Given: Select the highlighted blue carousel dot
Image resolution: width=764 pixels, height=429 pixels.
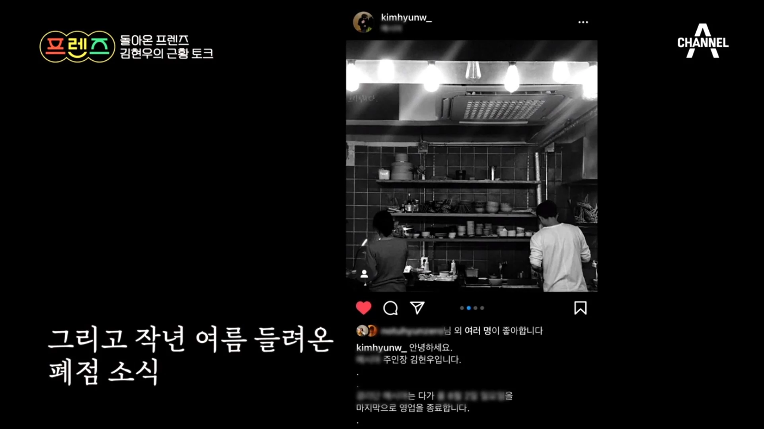Looking at the screenshot, I should pos(468,308).
